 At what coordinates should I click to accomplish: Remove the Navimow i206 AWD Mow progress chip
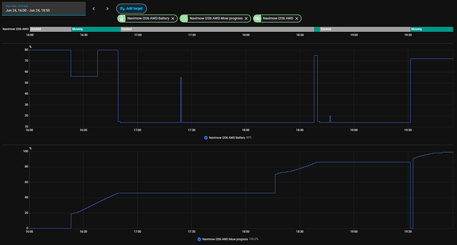246,19
